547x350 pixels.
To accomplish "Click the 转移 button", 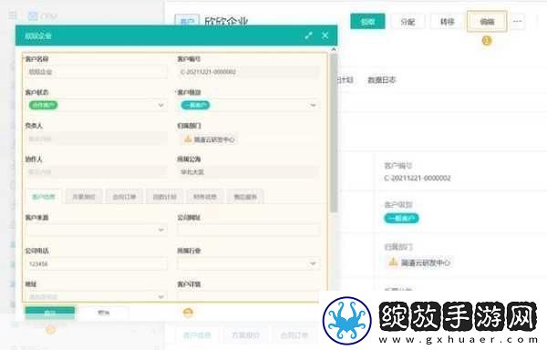I will tap(448, 22).
